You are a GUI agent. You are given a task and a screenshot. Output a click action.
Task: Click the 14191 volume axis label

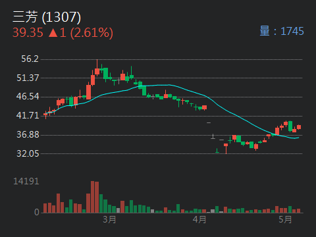(x=26, y=181)
